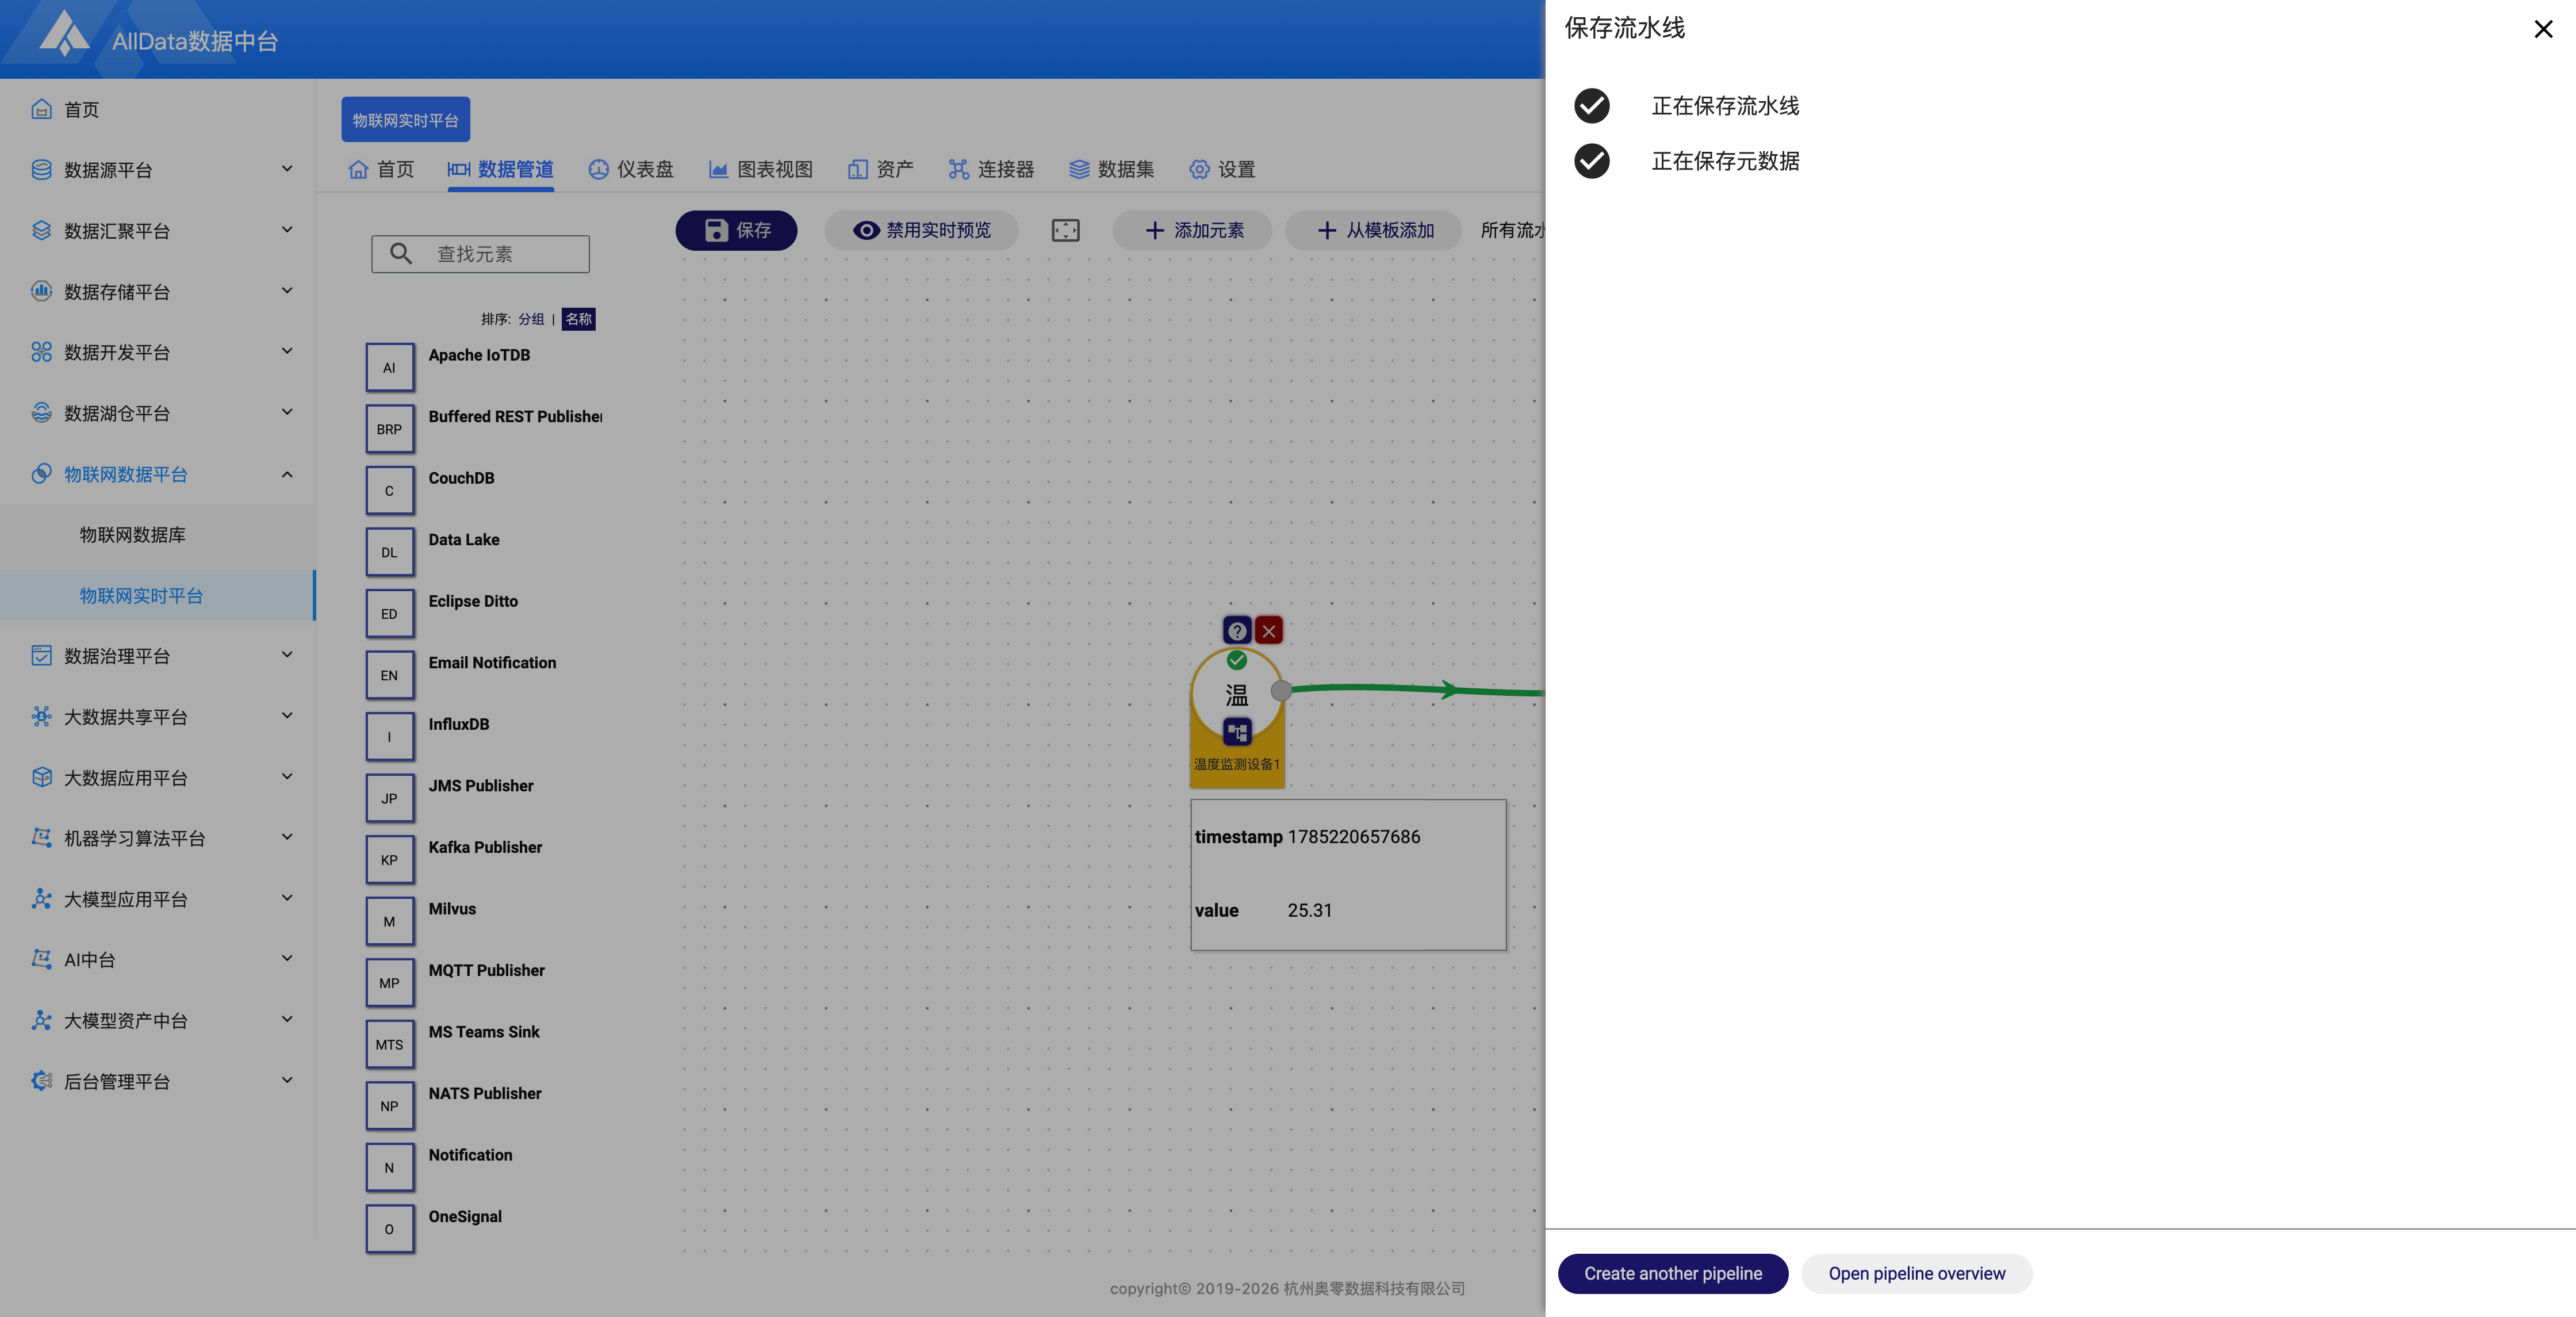Click Create another pipeline button
The image size is (2576, 1317).
click(x=1673, y=1273)
